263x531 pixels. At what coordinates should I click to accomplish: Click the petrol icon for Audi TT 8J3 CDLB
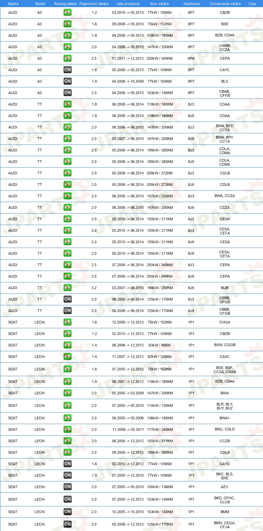click(x=68, y=173)
